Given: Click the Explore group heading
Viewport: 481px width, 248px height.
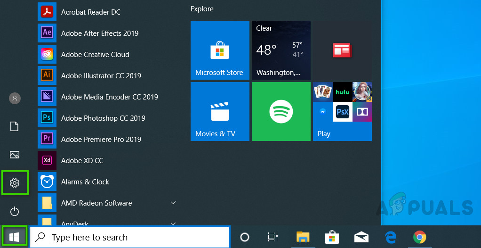Looking at the screenshot, I should click(202, 9).
